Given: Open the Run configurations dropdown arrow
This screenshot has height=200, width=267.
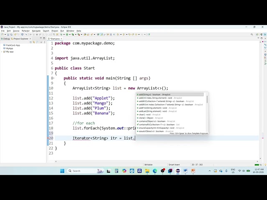Looking at the screenshot, I should (x=70, y=35).
